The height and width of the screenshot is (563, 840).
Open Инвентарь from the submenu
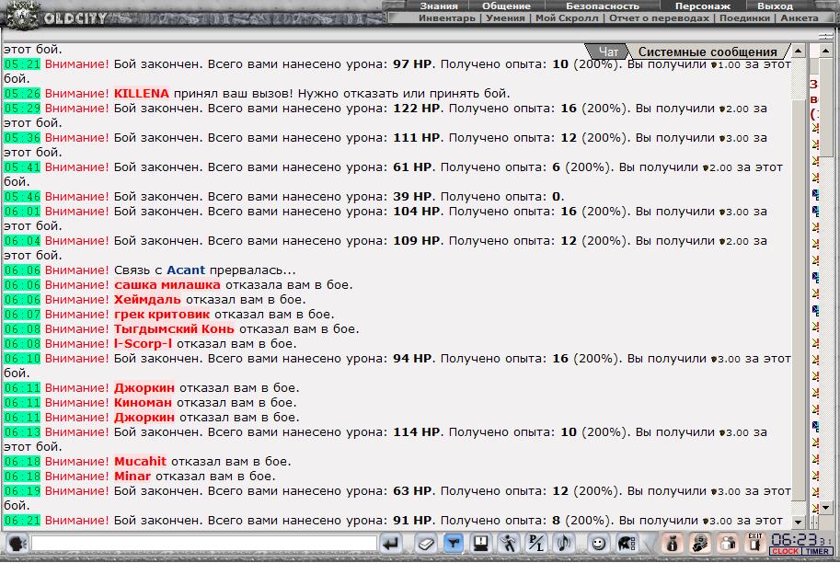tap(447, 17)
